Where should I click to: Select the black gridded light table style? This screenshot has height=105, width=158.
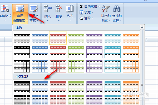(x=22, y=66)
